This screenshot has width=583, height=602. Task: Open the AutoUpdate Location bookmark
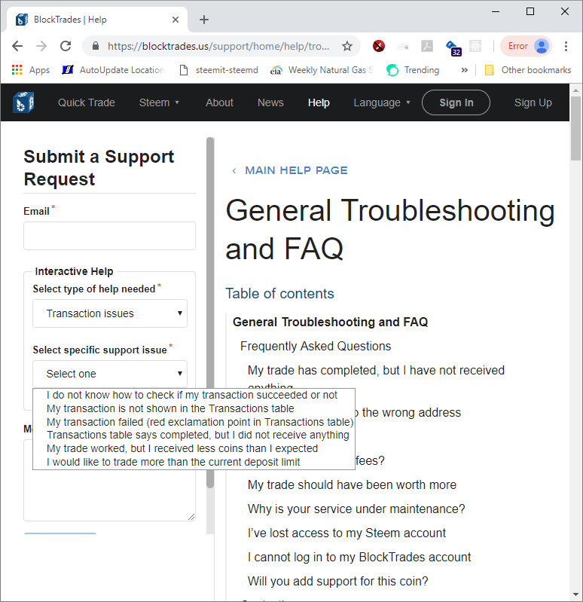point(113,70)
